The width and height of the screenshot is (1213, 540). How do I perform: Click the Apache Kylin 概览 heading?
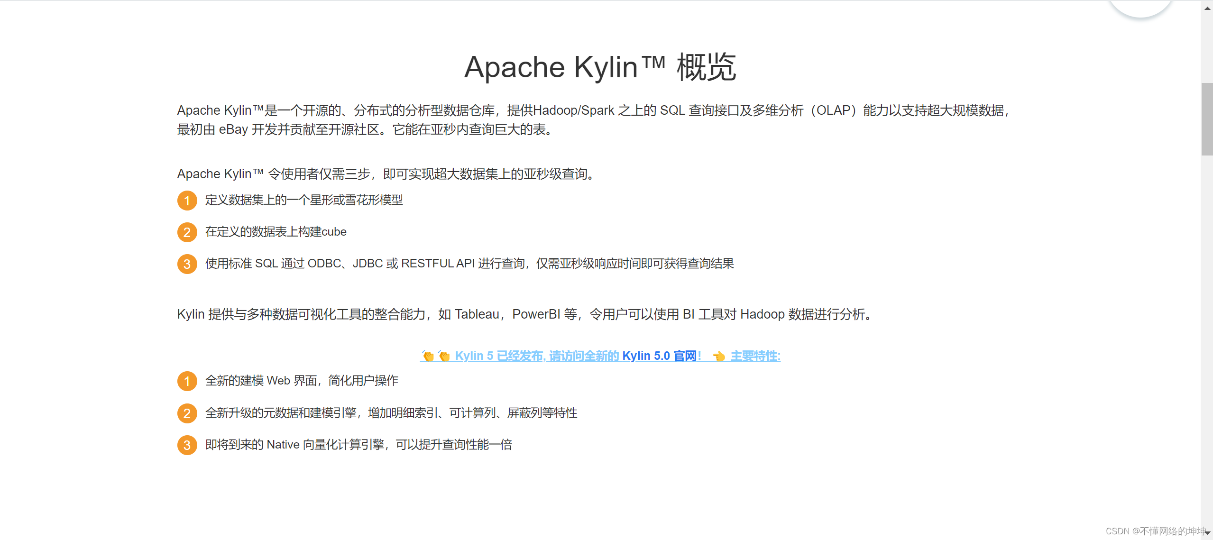click(600, 67)
